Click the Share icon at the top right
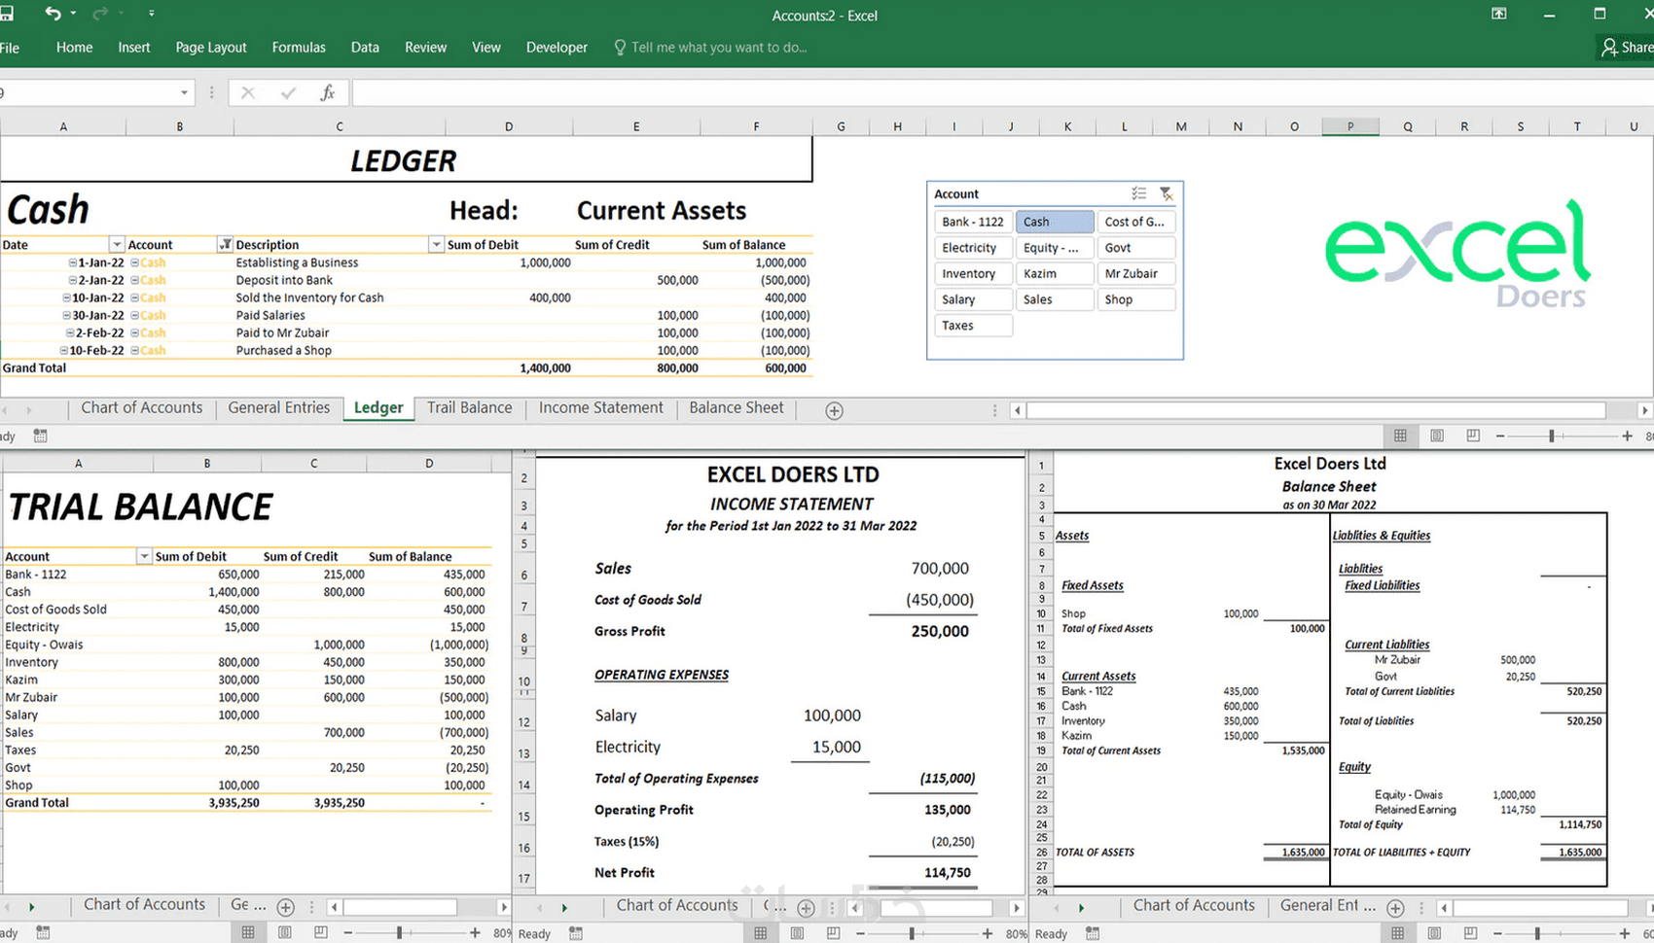 (x=1626, y=47)
